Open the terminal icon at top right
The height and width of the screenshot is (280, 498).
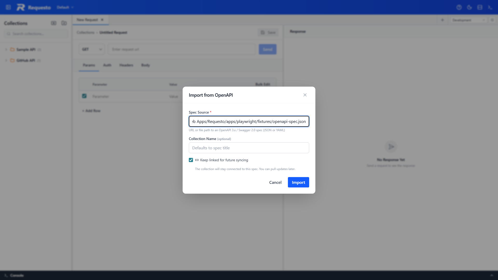[x=490, y=7]
